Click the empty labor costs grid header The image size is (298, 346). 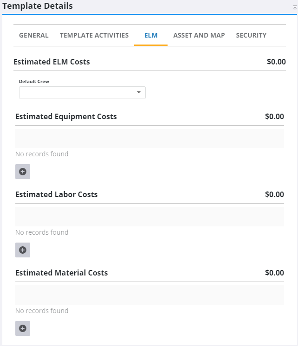(149, 217)
